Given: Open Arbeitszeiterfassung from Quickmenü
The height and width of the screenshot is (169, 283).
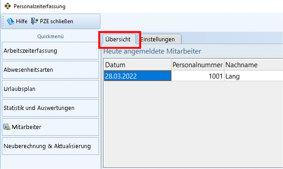Looking at the screenshot, I should pyautogui.click(x=50, y=51).
